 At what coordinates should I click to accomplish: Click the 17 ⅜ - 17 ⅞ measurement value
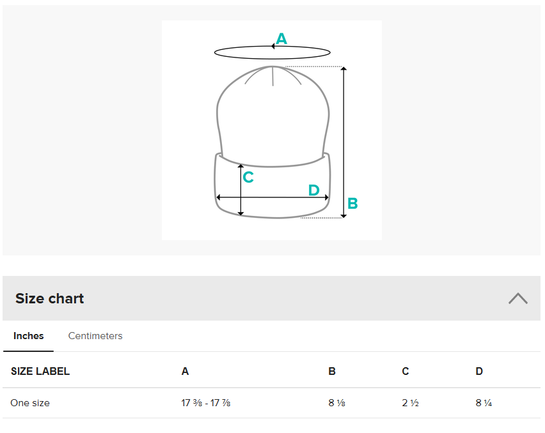[206, 403]
